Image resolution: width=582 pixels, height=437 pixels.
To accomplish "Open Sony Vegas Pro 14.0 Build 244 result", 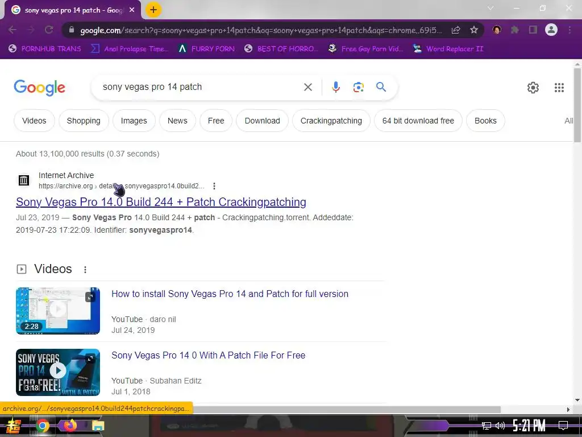I will tap(161, 202).
